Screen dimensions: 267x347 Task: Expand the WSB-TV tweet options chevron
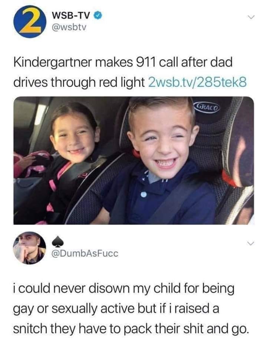pos(251,17)
